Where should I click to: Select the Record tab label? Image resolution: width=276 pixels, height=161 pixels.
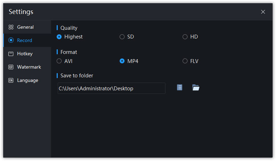(25, 41)
